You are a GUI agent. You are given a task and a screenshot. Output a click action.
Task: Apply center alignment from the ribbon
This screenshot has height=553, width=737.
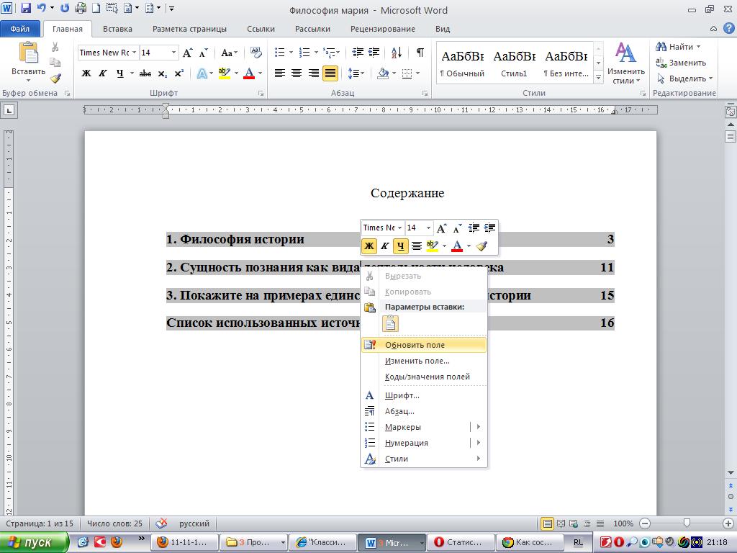coord(297,73)
